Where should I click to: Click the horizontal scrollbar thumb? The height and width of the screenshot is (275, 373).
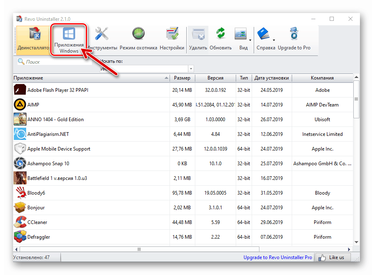[139, 249]
